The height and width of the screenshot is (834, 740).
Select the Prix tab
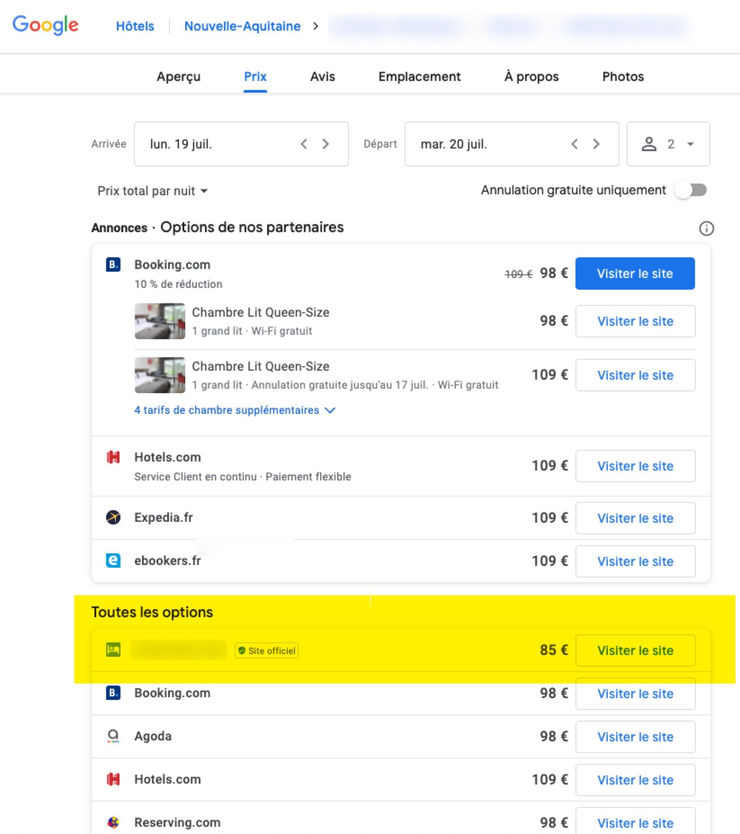pos(255,76)
